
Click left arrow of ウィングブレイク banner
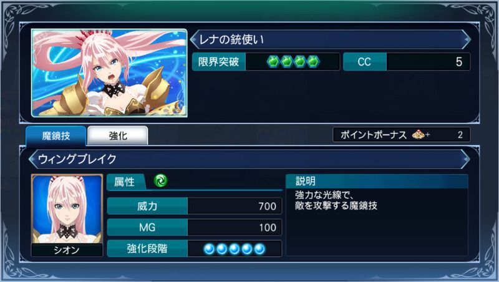coord(32,159)
